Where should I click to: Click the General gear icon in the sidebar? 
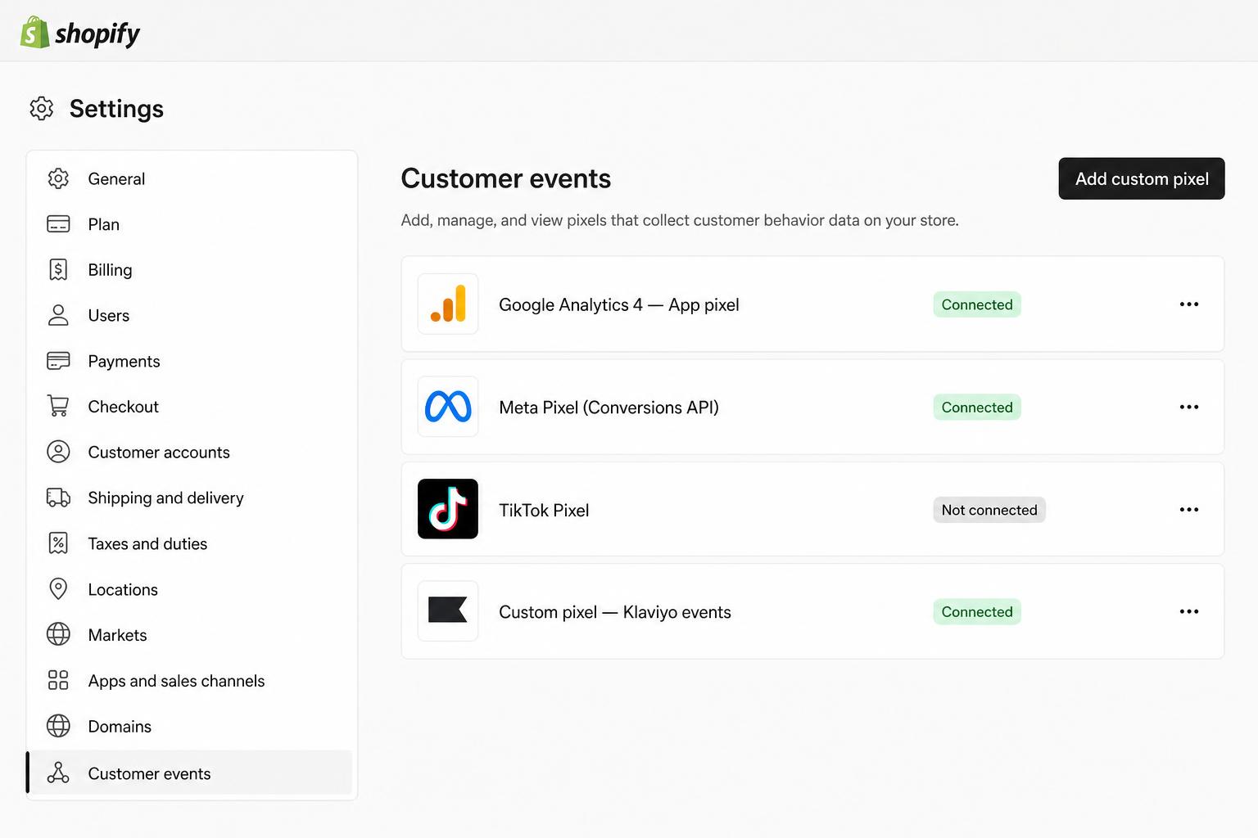tap(58, 178)
